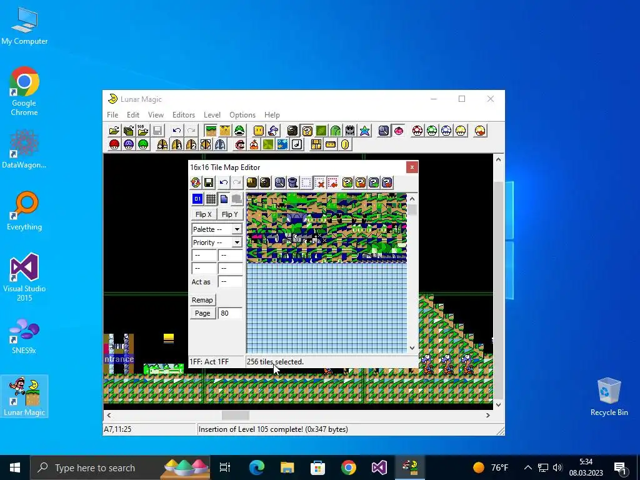
Task: Toggle the dashed selection box tool
Action: click(x=306, y=182)
